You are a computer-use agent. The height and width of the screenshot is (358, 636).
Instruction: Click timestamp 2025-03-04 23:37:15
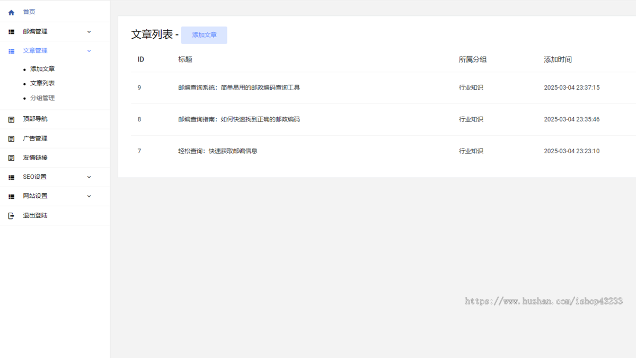tap(572, 88)
